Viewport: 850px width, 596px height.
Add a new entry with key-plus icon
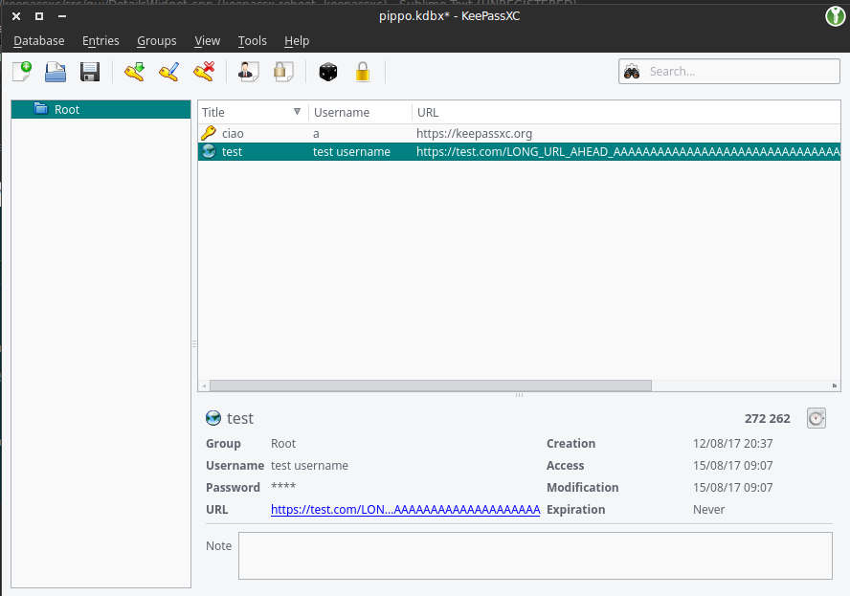(134, 72)
